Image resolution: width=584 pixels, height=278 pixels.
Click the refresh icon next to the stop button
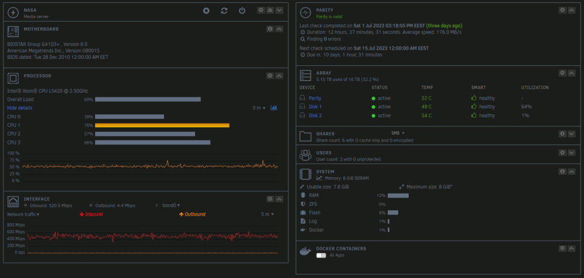click(224, 10)
